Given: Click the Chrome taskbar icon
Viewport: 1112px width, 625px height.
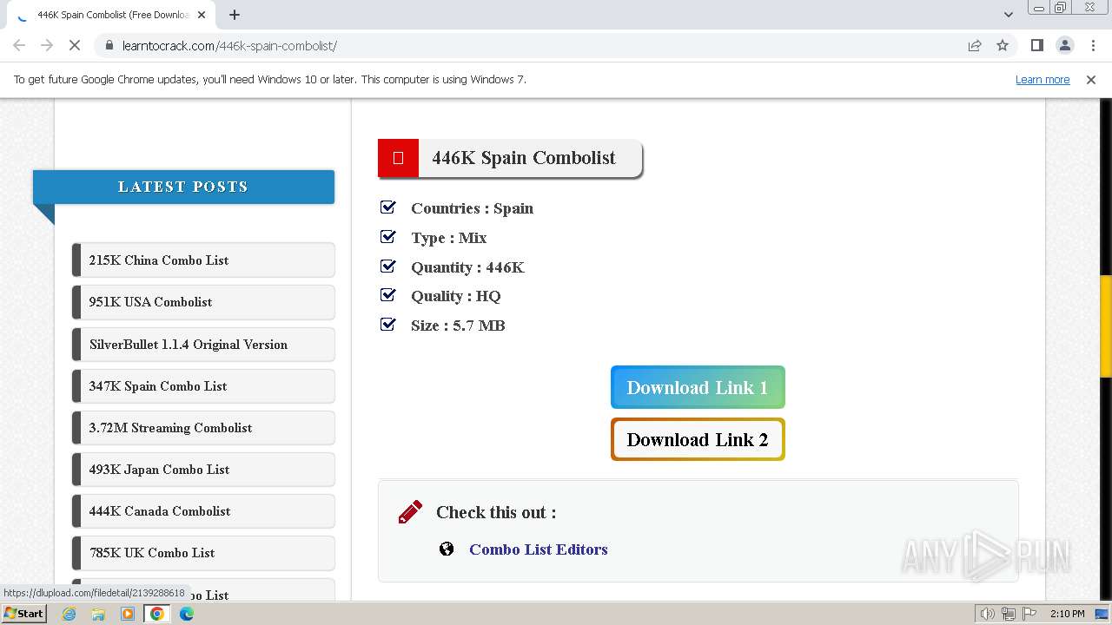Looking at the screenshot, I should click(157, 614).
